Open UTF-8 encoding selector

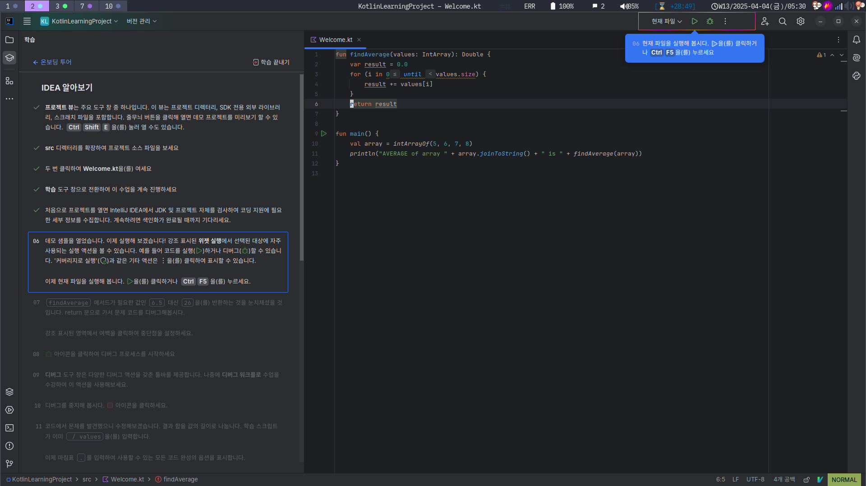coord(755,480)
